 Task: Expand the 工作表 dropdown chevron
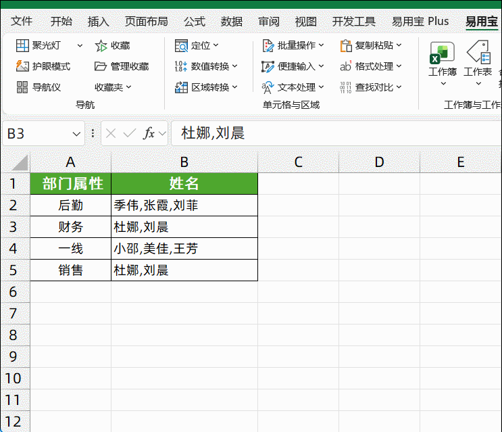pyautogui.click(x=478, y=84)
